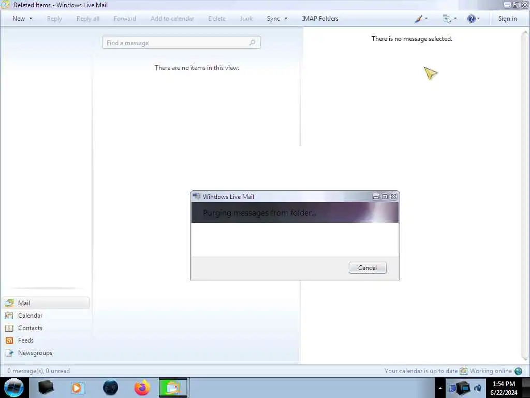Click 'There are no items in this view.' text

[197, 68]
